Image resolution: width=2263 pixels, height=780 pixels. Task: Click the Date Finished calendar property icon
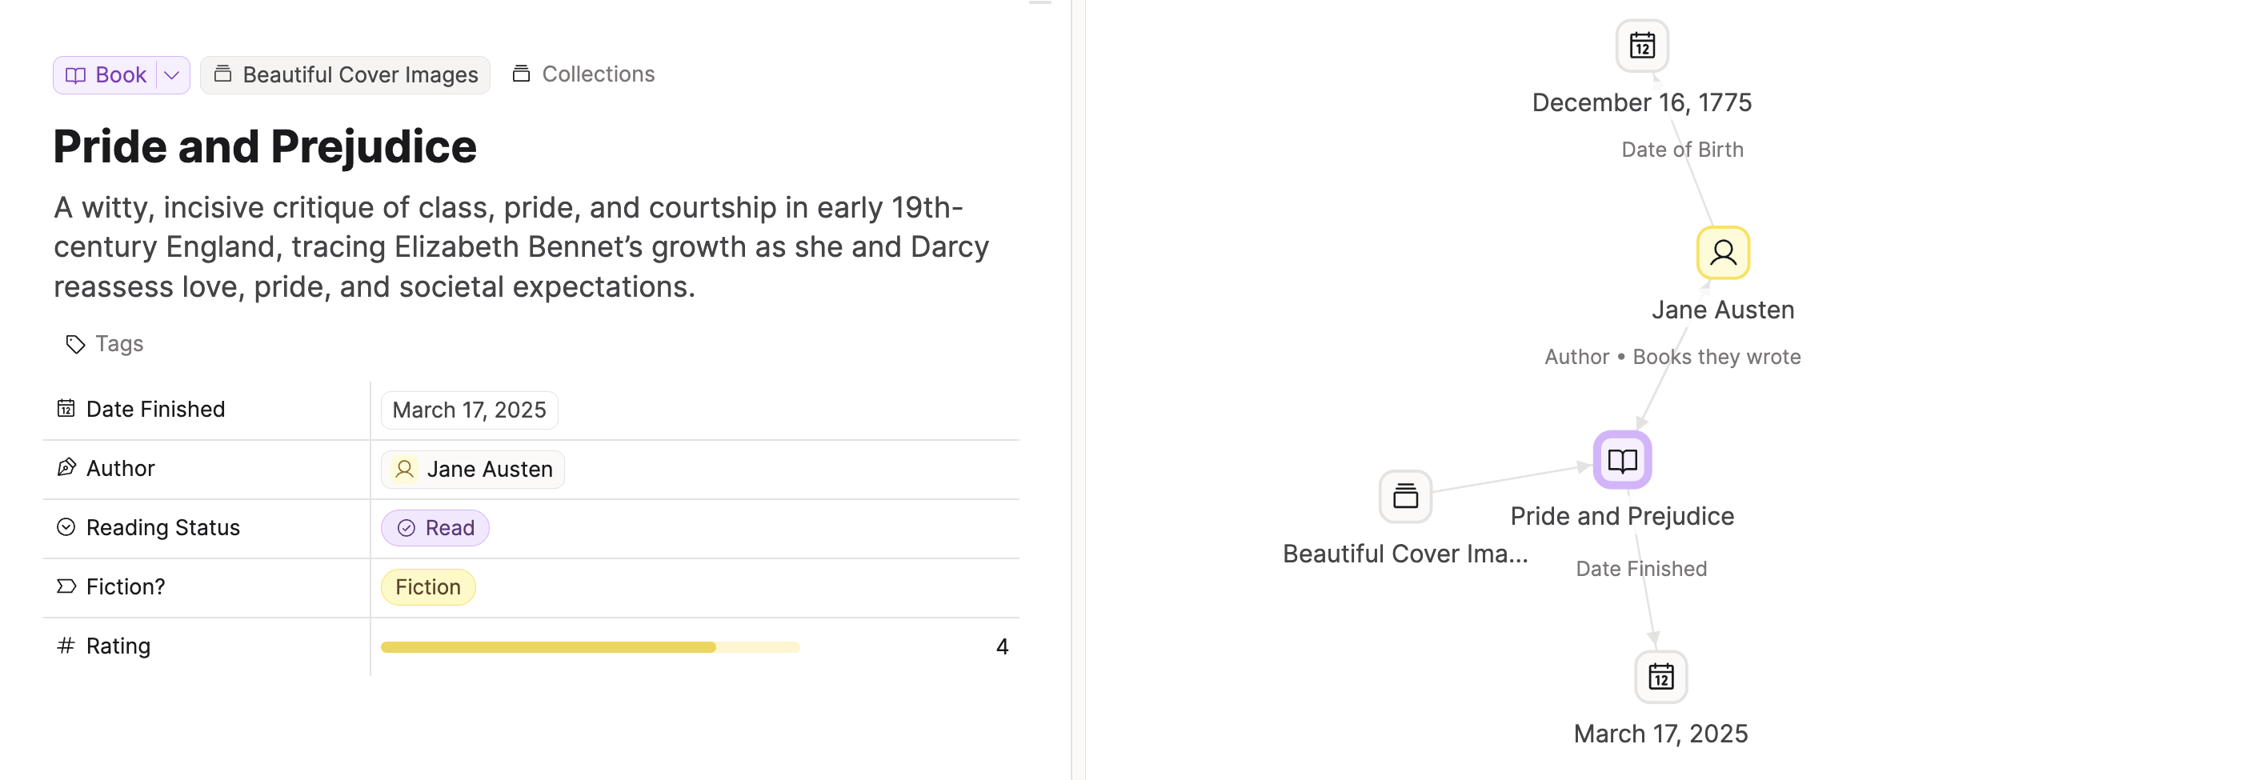66,409
